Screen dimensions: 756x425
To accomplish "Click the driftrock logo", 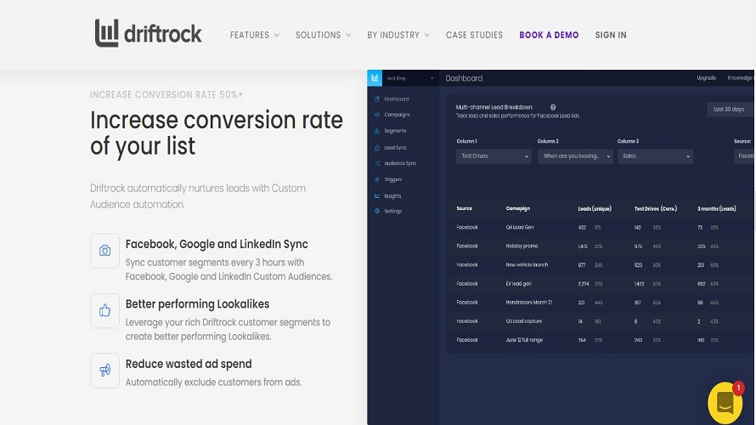I will [148, 33].
